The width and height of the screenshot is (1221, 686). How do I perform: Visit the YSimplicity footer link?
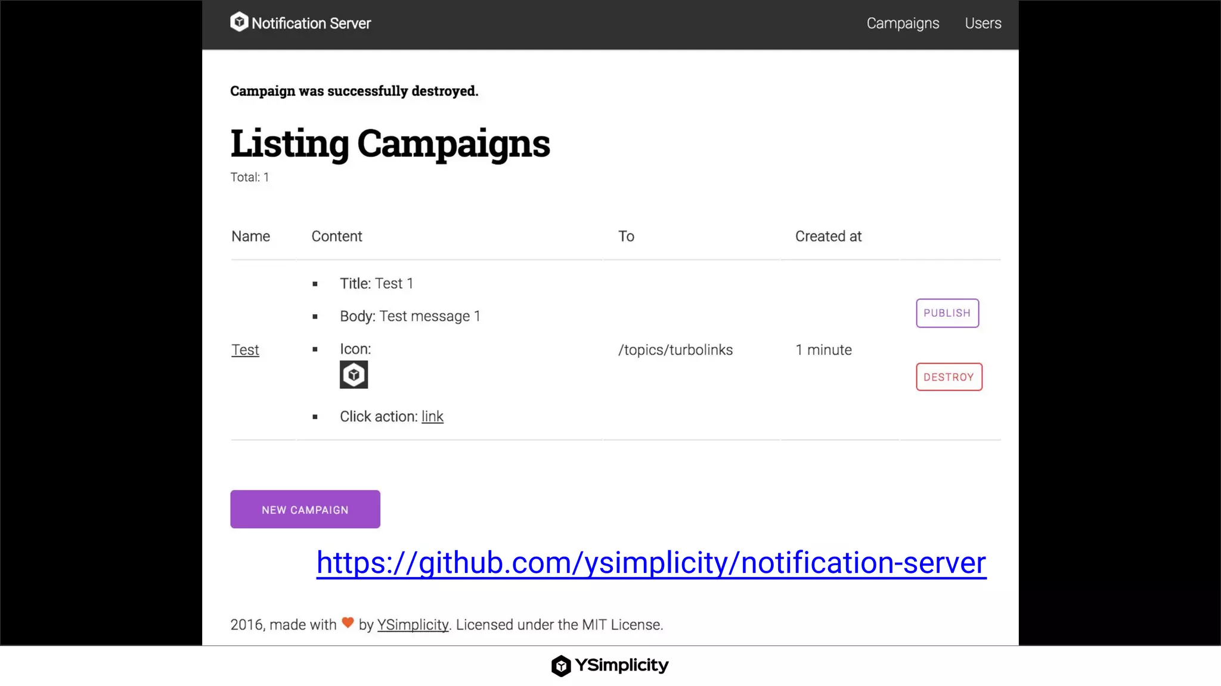click(x=413, y=625)
